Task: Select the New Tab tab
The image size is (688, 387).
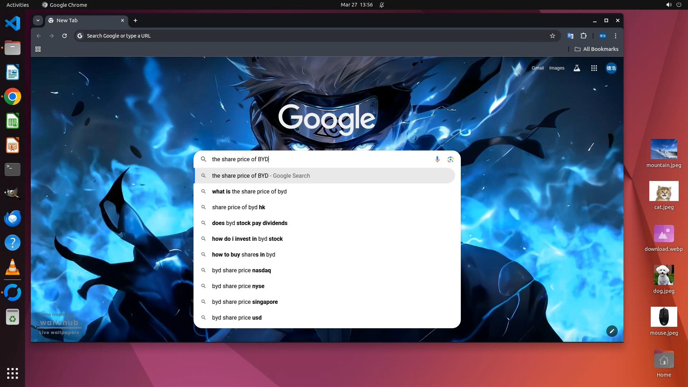Action: [x=82, y=20]
